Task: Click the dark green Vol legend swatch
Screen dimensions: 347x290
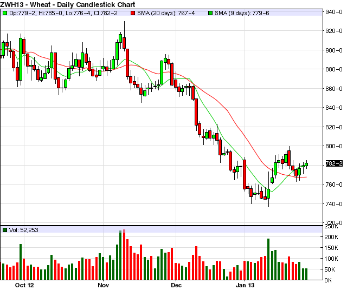Action: (5, 230)
